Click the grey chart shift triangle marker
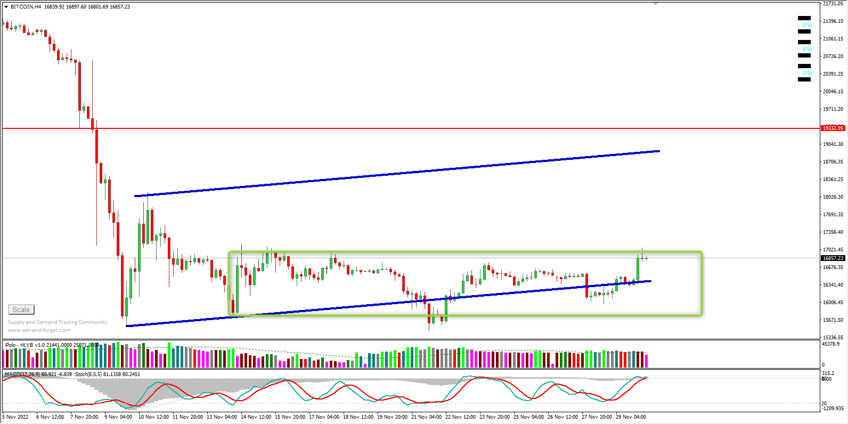 click(655, 4)
